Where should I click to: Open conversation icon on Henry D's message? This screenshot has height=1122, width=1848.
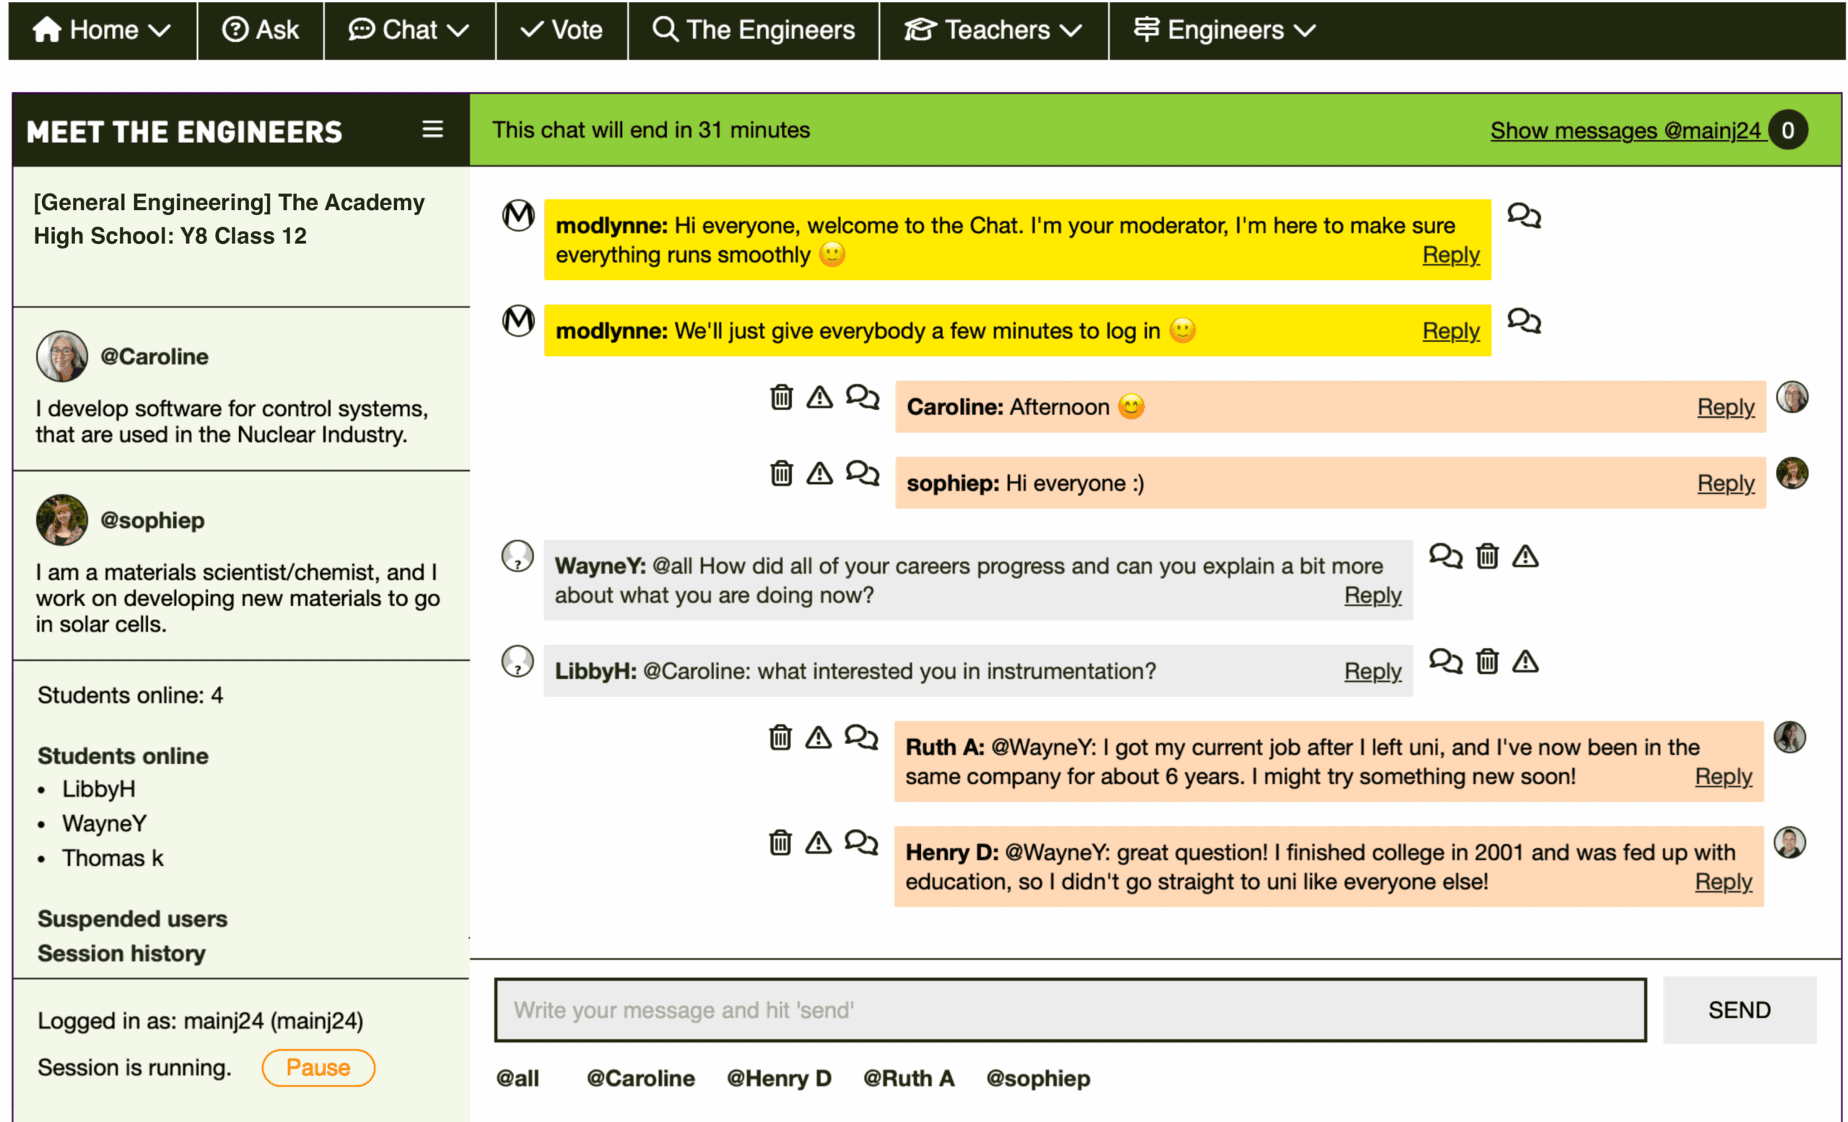pos(860,843)
